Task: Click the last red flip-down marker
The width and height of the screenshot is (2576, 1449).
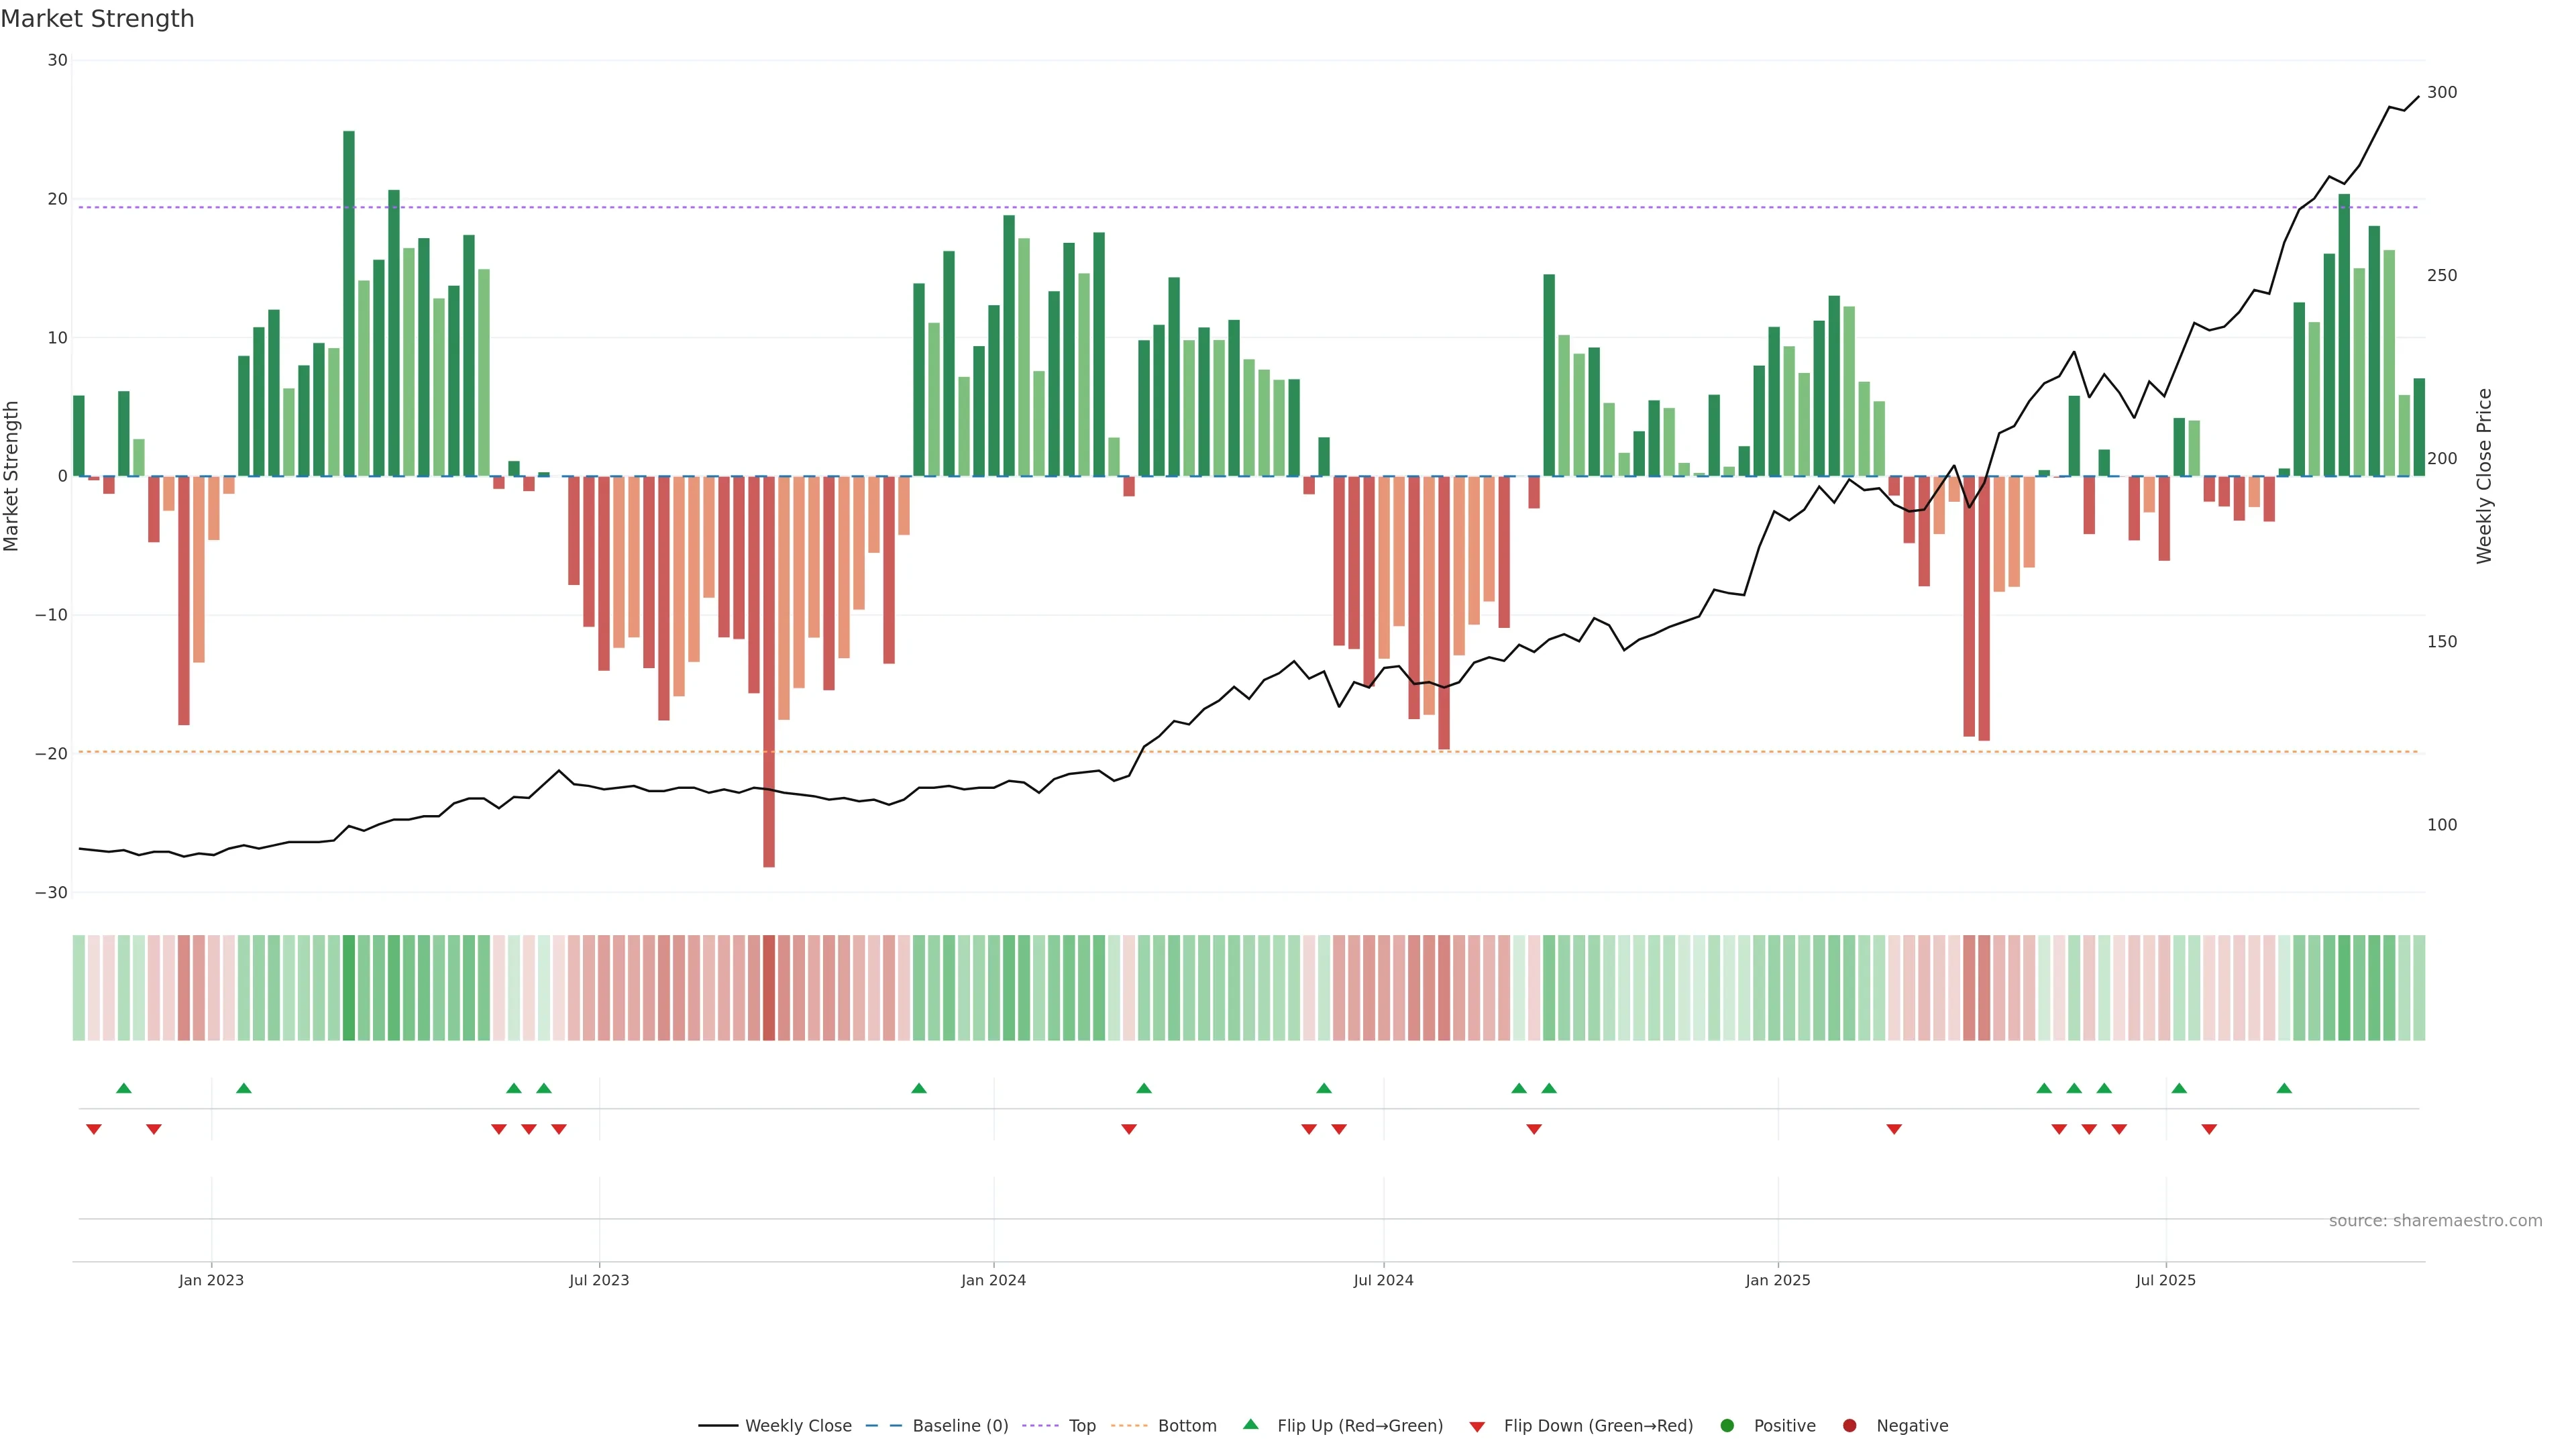Action: point(2209,1129)
